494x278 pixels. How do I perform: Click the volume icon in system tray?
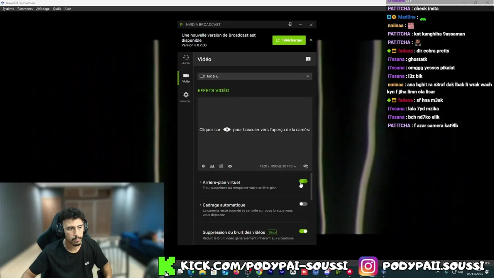[x=460, y=272]
